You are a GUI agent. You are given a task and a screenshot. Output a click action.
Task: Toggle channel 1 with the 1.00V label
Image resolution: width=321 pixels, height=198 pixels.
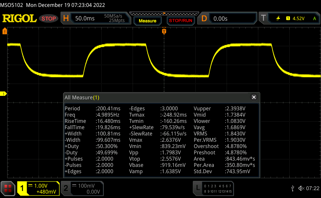(38, 188)
